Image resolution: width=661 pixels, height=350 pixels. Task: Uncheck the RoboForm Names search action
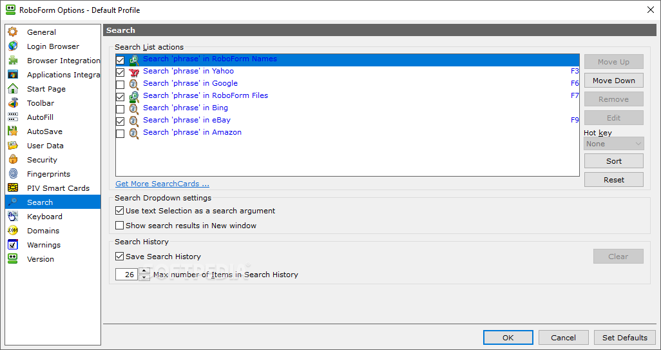tap(120, 61)
